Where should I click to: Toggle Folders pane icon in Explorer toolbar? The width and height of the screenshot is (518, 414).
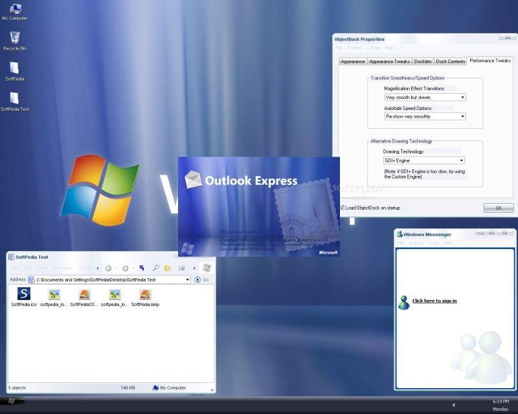coord(168,268)
